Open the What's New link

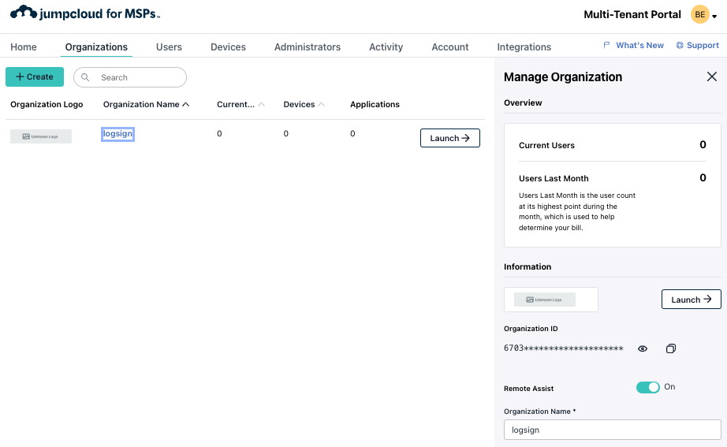coord(633,45)
